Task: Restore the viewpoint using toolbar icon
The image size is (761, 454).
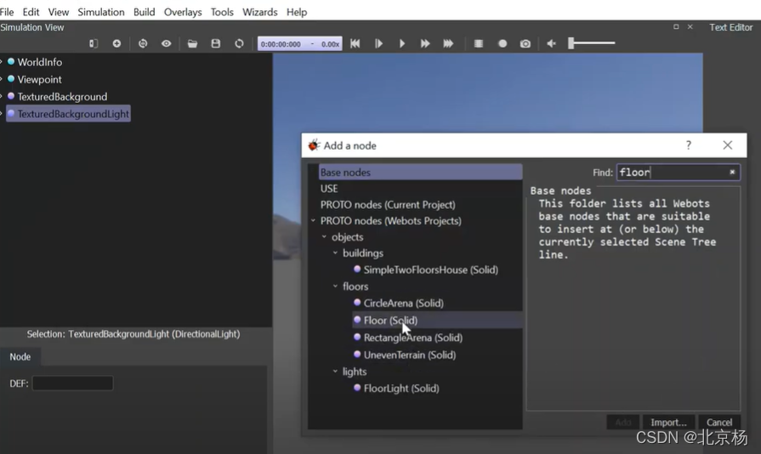Action: tap(143, 43)
